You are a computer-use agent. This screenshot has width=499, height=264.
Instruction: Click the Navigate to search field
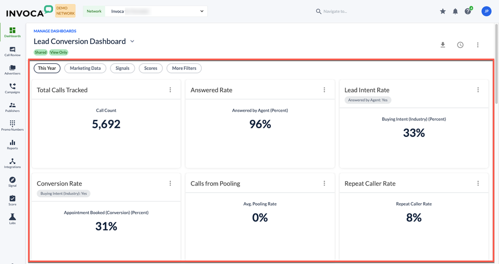[335, 11]
